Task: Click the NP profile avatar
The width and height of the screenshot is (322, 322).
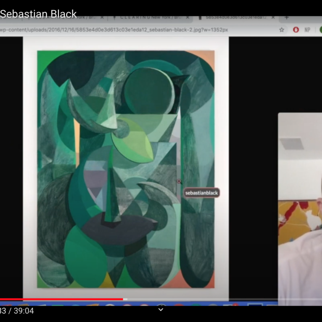Action: tap(307, 30)
